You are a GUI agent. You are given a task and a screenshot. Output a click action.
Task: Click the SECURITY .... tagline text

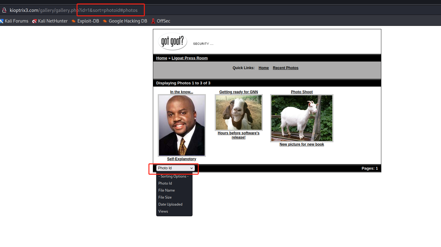(203, 44)
